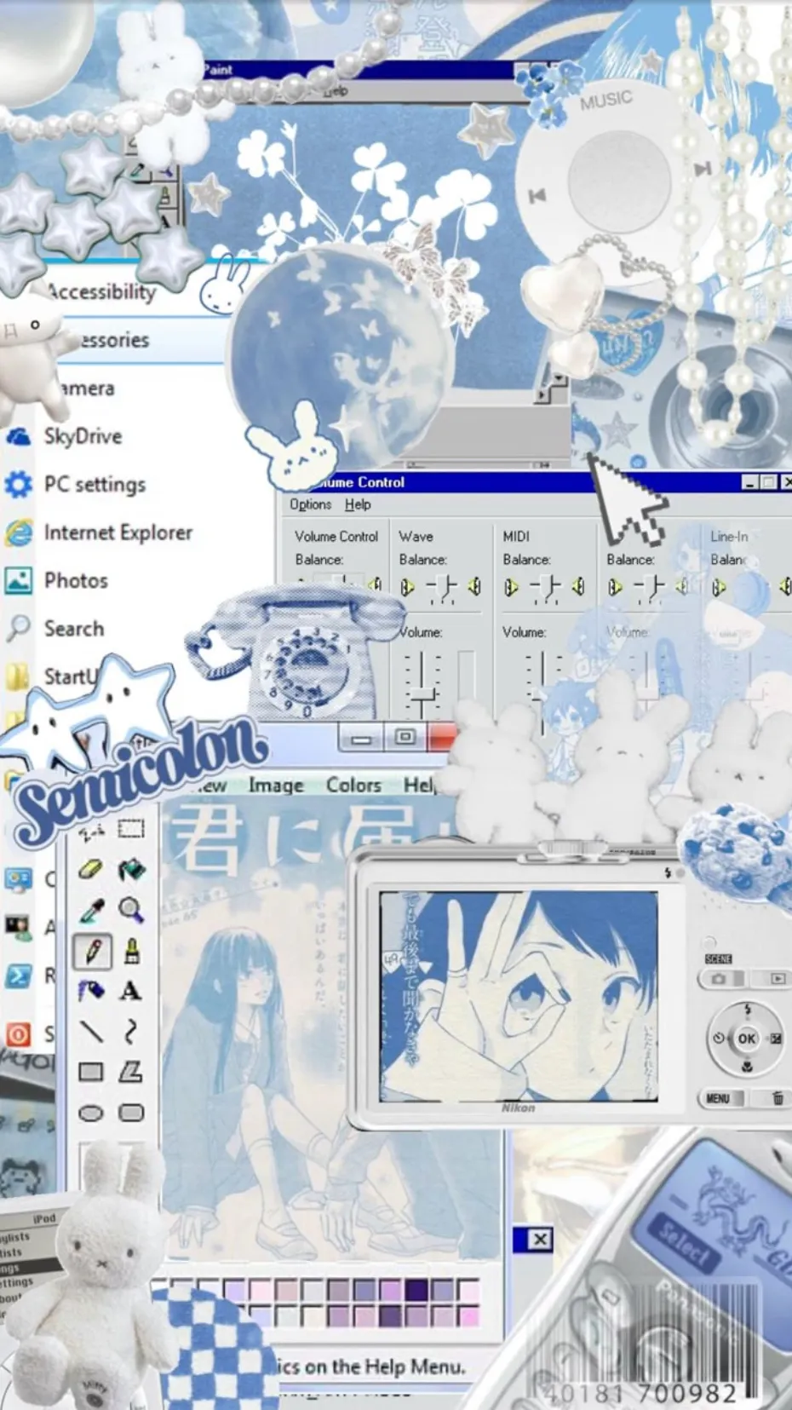
Task: Select the Rounded Rectangle tool
Action: coord(130,1113)
